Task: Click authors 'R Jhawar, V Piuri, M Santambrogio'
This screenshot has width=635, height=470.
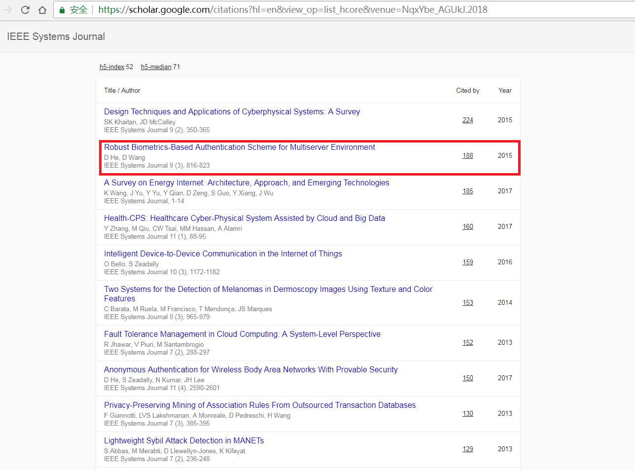Action: [x=154, y=345]
